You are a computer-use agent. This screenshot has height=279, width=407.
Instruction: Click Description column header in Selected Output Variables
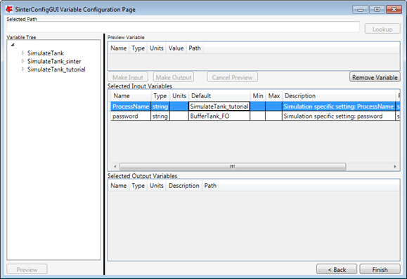pos(183,186)
